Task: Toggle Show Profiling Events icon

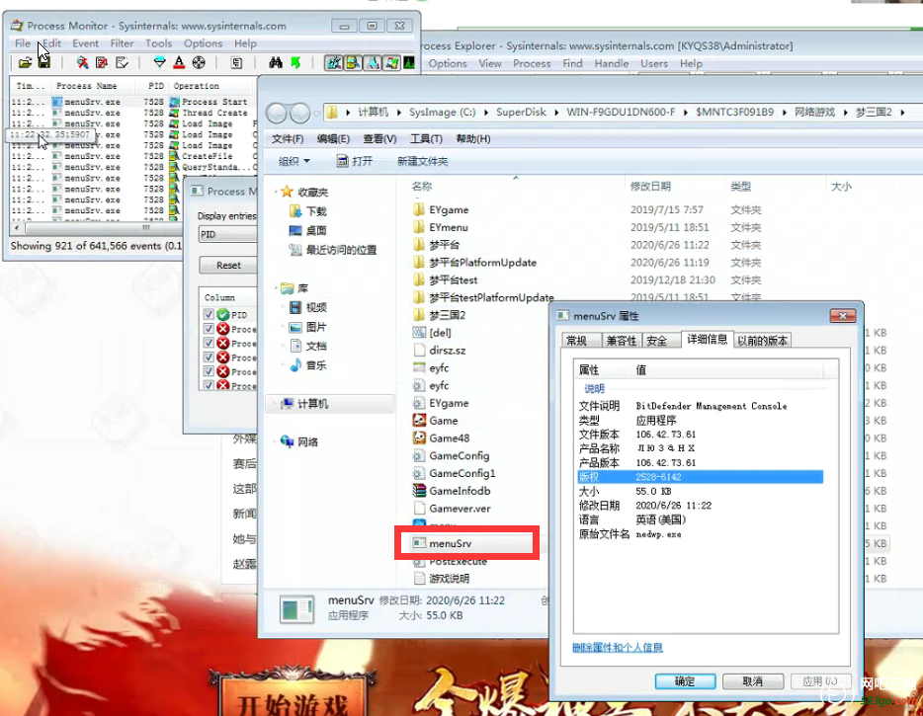Action: tap(408, 62)
